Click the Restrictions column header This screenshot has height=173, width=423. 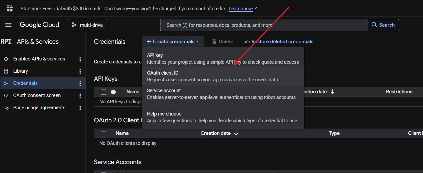(399, 92)
